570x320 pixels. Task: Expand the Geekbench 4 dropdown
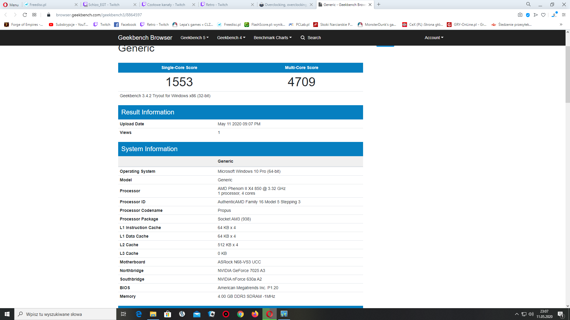coord(231,38)
